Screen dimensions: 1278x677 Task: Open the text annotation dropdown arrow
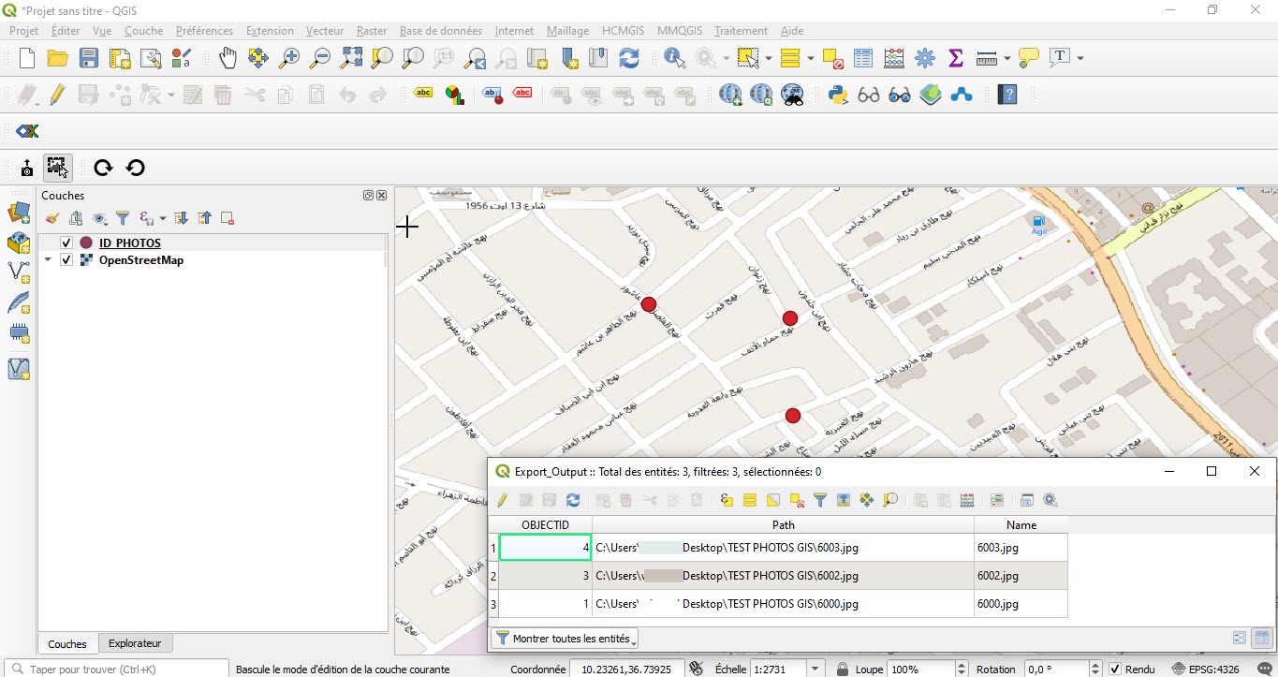pos(1080,58)
